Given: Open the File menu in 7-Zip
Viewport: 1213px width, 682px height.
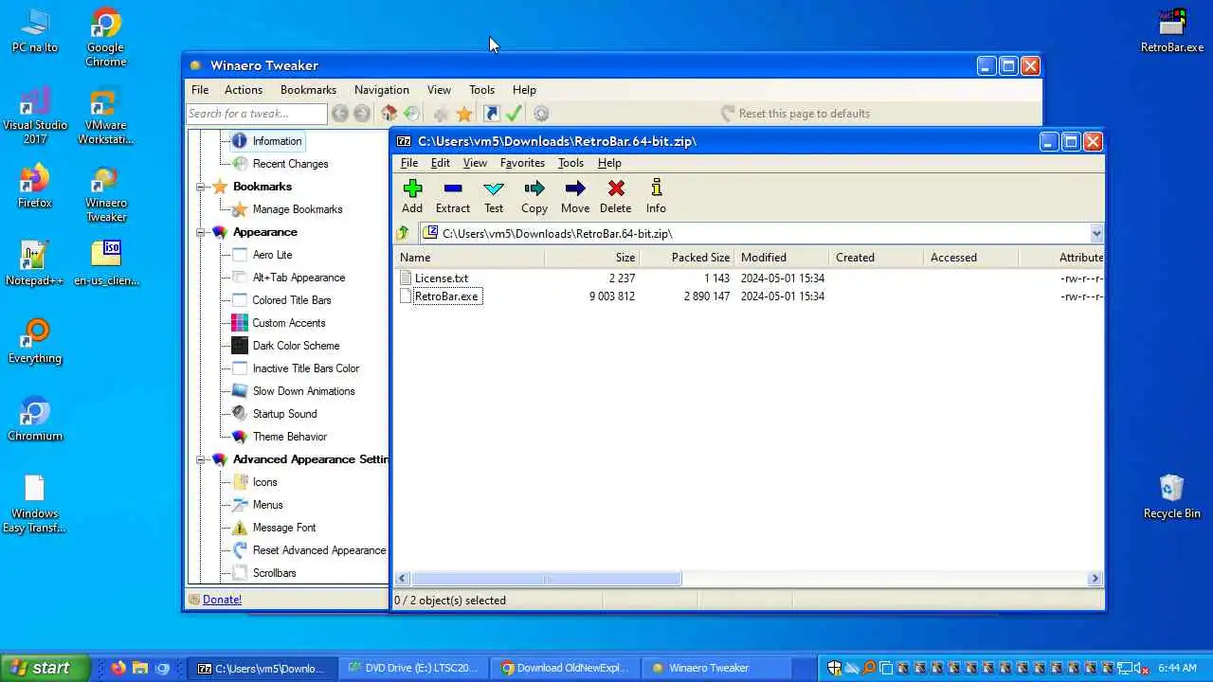Looking at the screenshot, I should tap(409, 163).
